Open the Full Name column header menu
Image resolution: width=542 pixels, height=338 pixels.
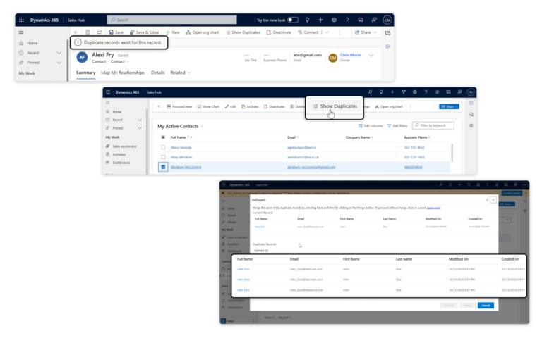coord(181,137)
